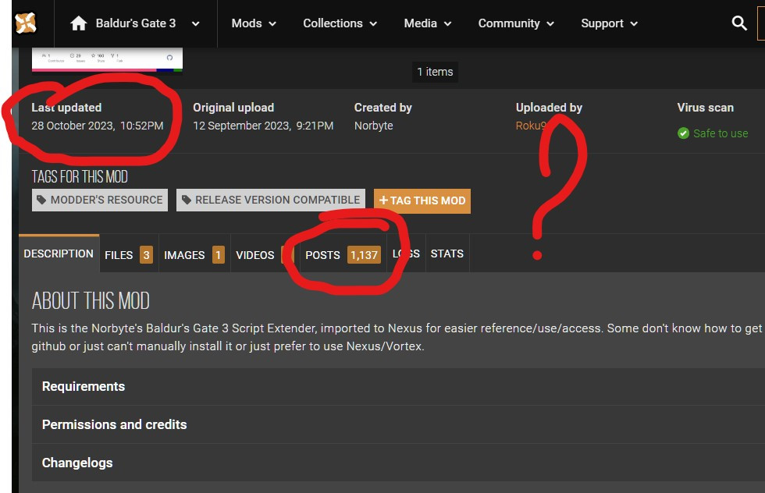
Task: View the Stats tab
Action: point(447,254)
